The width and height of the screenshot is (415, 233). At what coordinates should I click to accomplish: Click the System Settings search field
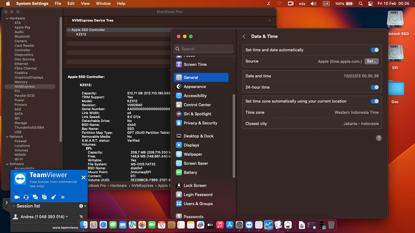[x=204, y=49]
